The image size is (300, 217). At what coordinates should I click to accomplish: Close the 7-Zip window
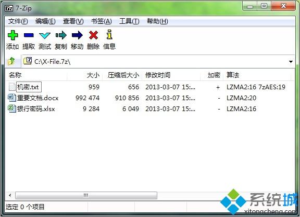tap(283, 6)
